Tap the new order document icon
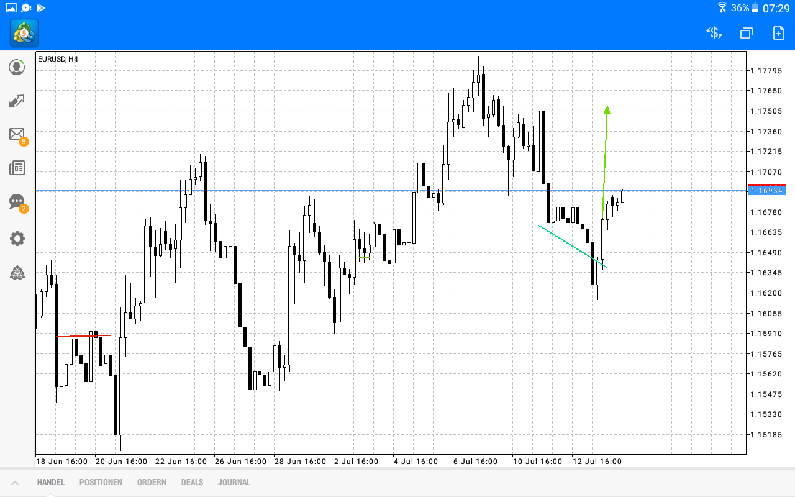The width and height of the screenshot is (795, 497). click(778, 32)
